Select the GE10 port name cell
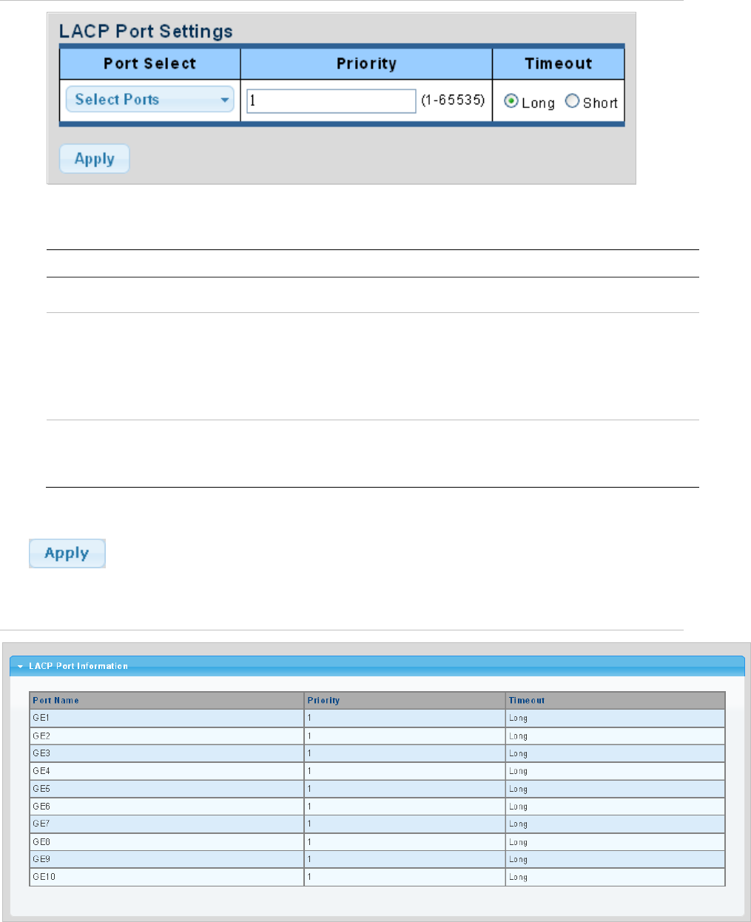Screen dimensions: 751x922 (167, 877)
